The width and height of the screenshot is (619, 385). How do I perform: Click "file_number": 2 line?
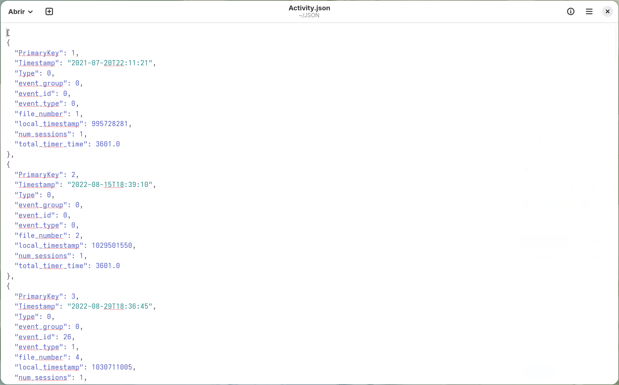click(x=49, y=236)
